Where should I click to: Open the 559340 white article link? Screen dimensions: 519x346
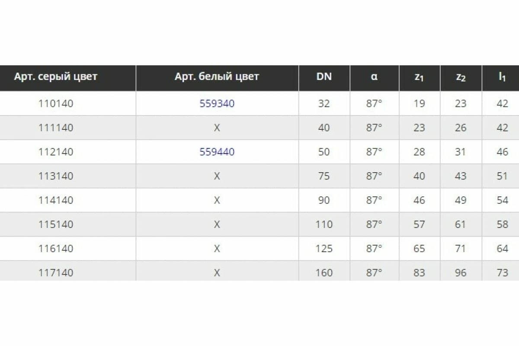tap(217, 104)
